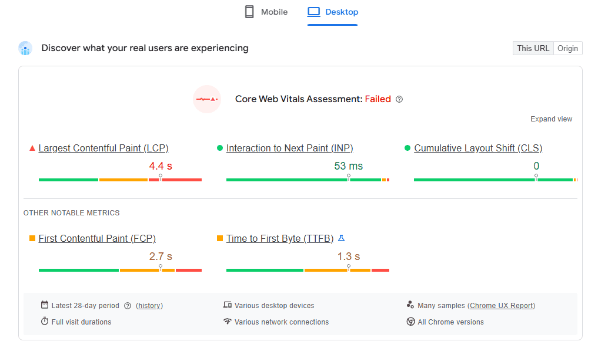Click green circle indicator beside CLS
The image size is (598, 348).
tap(407, 148)
